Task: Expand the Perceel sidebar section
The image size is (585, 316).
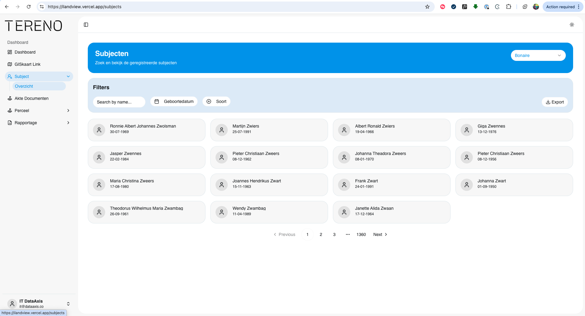Action: click(39, 111)
